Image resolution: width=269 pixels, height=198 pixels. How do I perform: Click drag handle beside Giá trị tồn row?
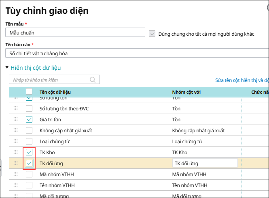(x=16, y=119)
